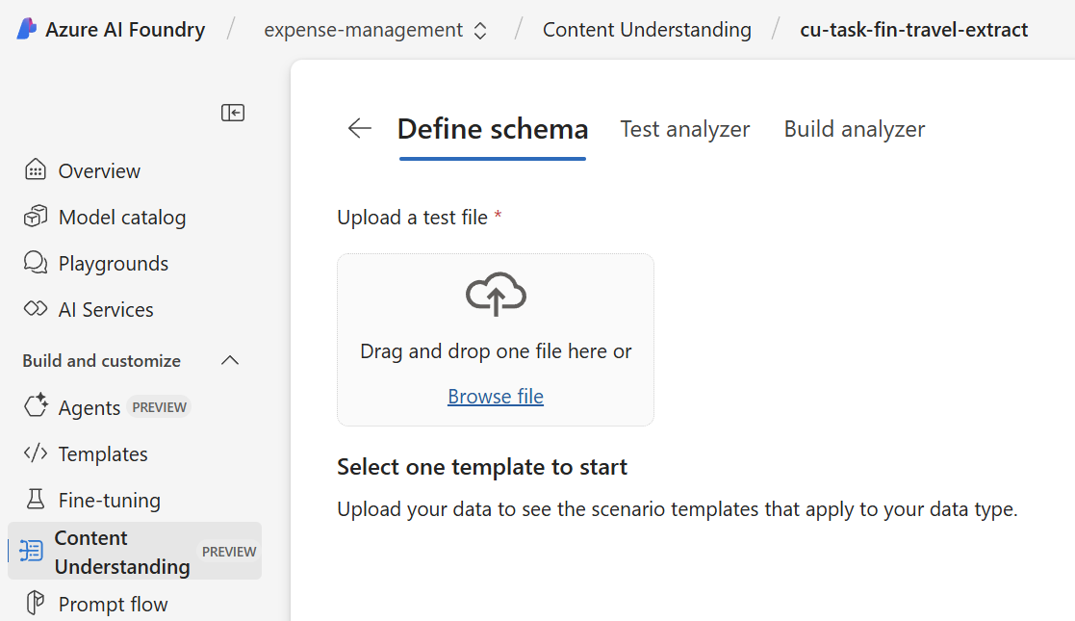Click the AI Services icon
The height and width of the screenshot is (621, 1075).
point(35,309)
